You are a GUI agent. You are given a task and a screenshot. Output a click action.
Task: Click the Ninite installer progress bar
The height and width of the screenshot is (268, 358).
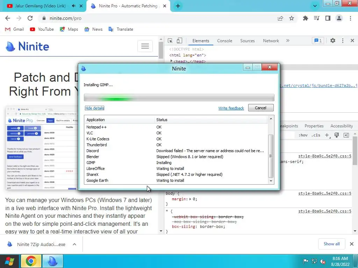click(179, 98)
